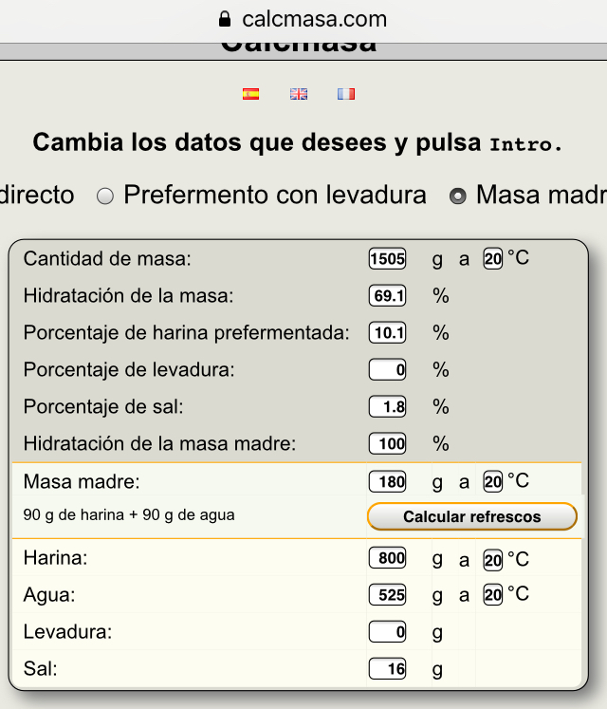This screenshot has width=607, height=709.
Task: Edit the Agua grams value
Action: (x=387, y=595)
